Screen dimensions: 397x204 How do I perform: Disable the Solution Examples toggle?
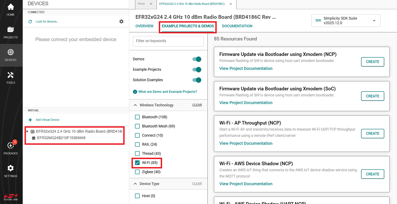tap(197, 80)
